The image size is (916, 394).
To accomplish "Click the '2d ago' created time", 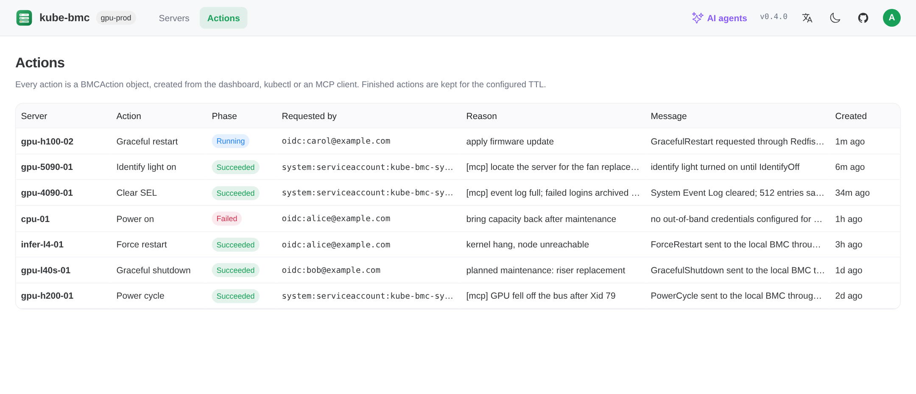I will tap(849, 296).
